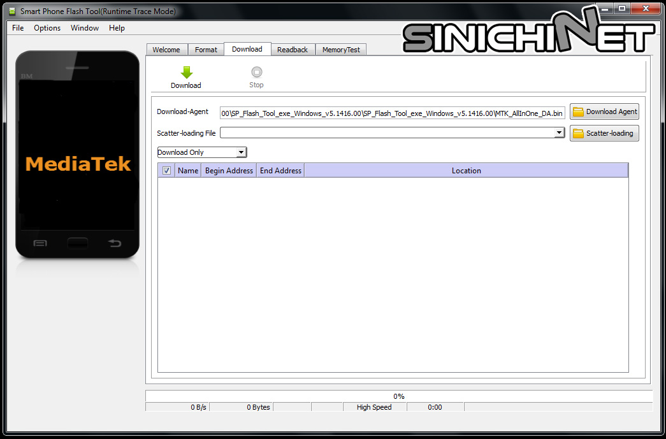
Task: Open the Options menu
Action: pyautogui.click(x=47, y=27)
